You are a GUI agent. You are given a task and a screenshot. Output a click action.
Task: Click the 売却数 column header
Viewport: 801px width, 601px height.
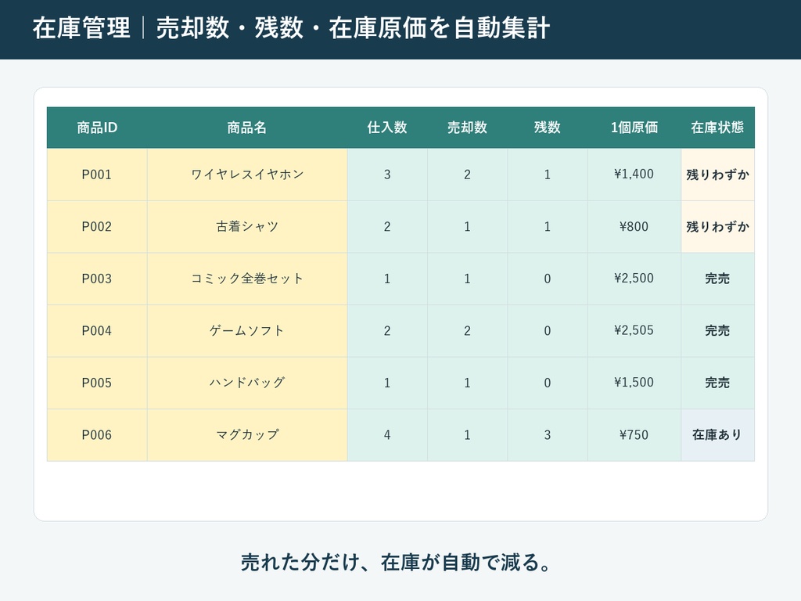[468, 128]
